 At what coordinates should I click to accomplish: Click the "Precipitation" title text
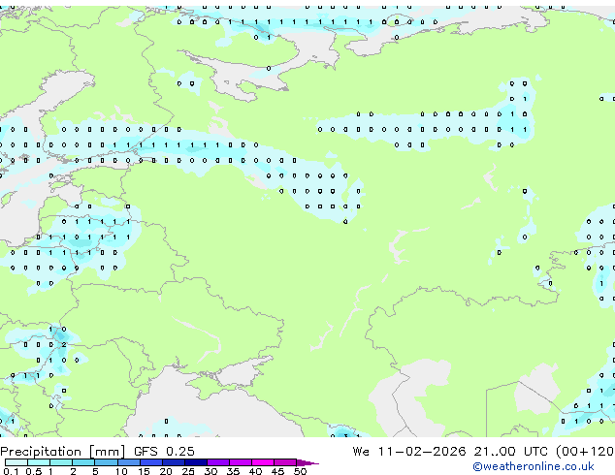pos(41,452)
